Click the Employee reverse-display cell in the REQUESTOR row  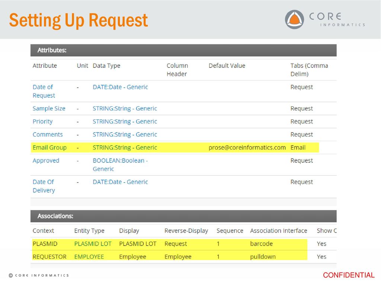click(x=178, y=257)
